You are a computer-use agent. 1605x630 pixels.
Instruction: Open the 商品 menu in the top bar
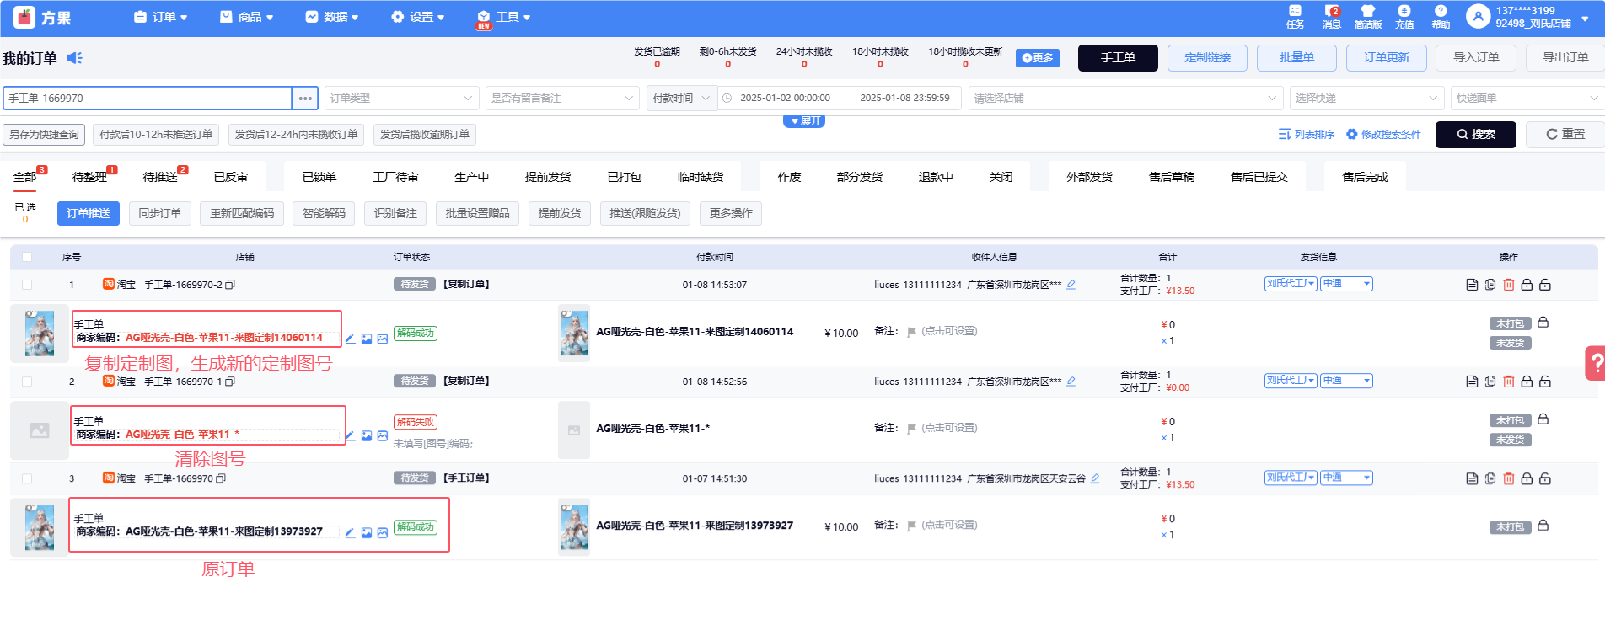pyautogui.click(x=247, y=17)
